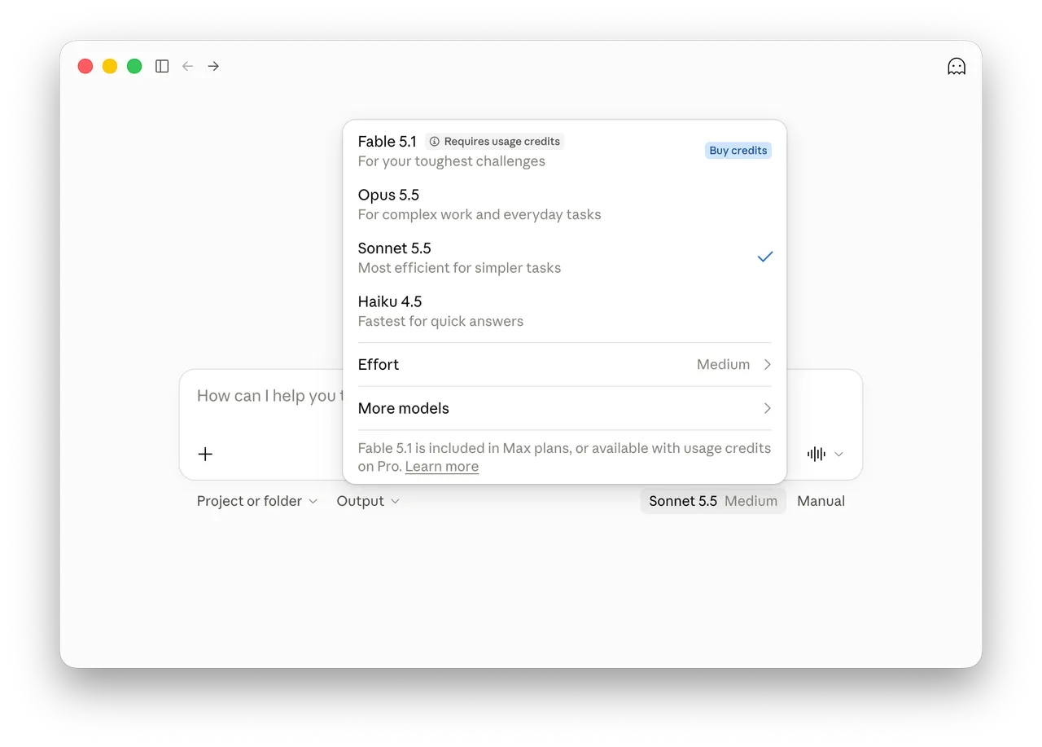This screenshot has height=747, width=1042.
Task: Click the Manual mode button
Action: 821,501
